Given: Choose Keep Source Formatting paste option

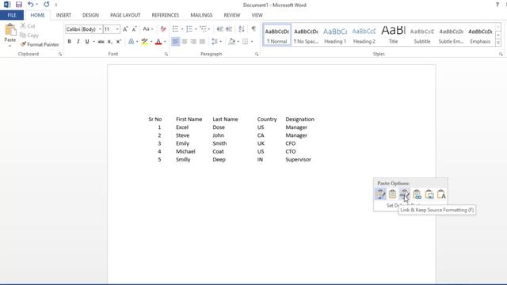Looking at the screenshot, I should [x=380, y=194].
